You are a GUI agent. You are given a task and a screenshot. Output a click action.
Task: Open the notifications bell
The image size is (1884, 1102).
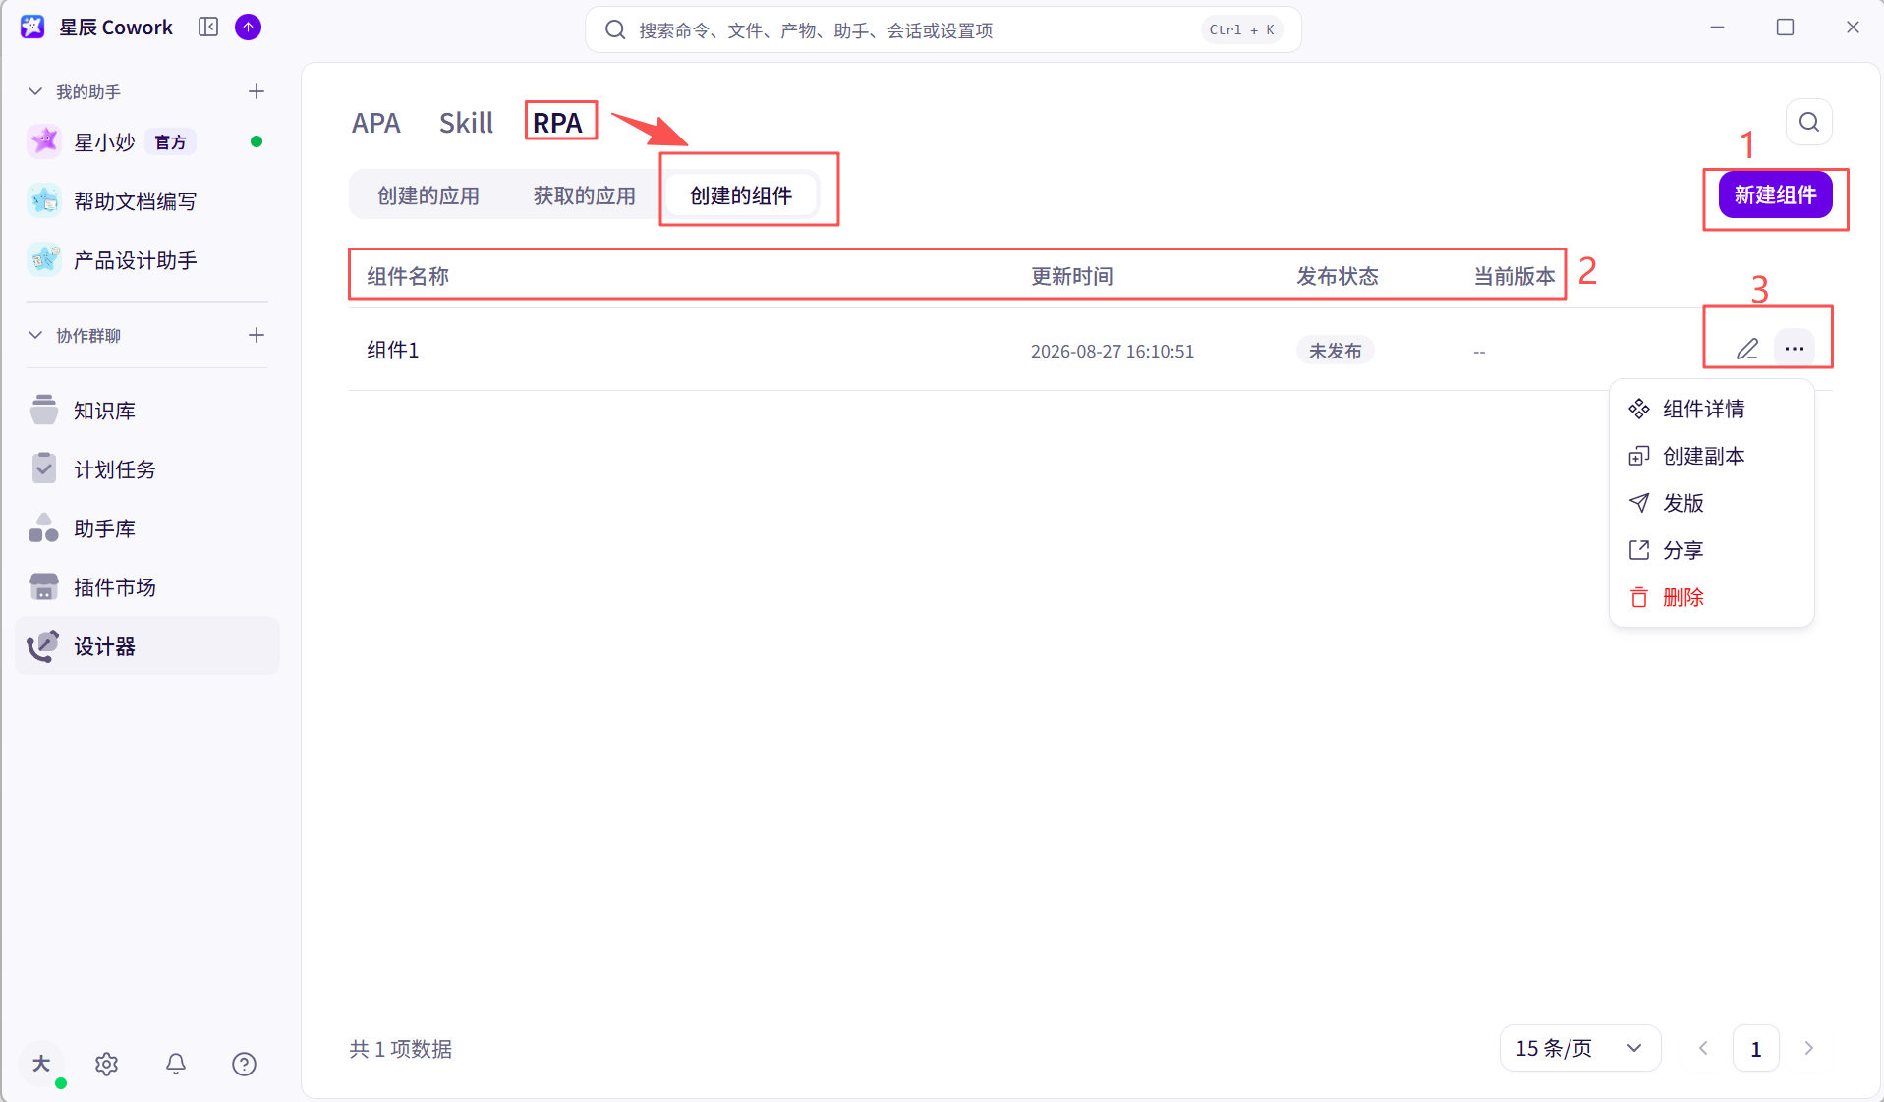click(176, 1064)
